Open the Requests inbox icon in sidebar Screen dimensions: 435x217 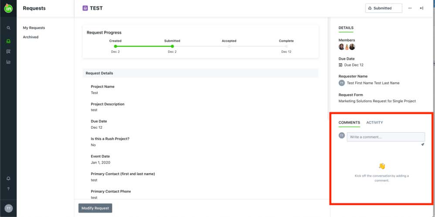(8, 41)
